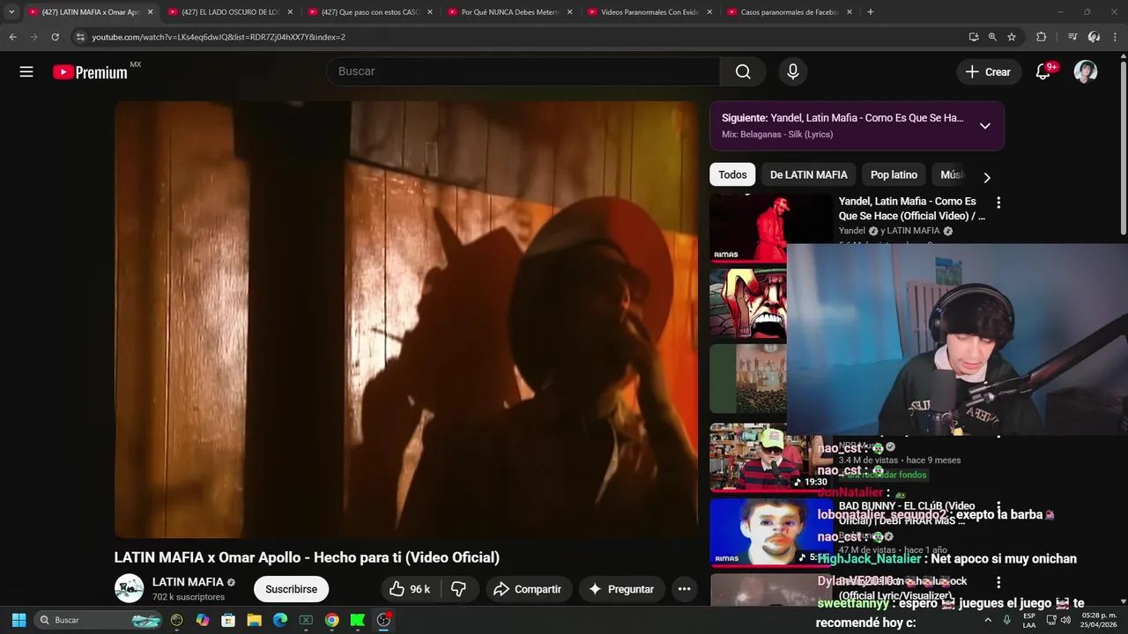Click the Windows taskbar Buscar box
The image size is (1128, 634).
[x=100, y=620]
